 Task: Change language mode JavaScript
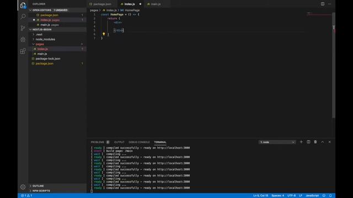pos(312,196)
